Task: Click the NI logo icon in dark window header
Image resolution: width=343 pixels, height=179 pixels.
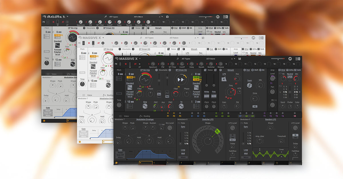Action: (x=291, y=59)
